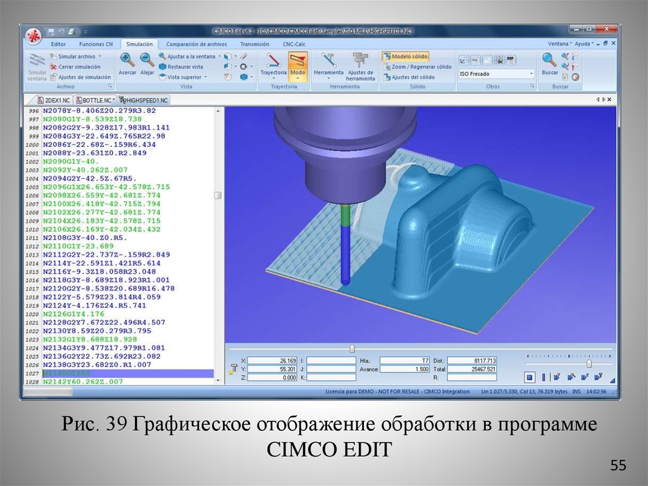The width and height of the screenshot is (648, 486).
Task: Open the Ventana menu
Action: coord(559,44)
